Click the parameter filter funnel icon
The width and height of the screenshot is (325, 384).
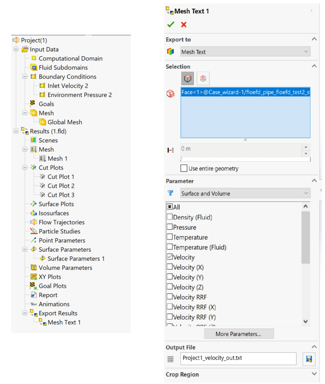click(x=171, y=193)
